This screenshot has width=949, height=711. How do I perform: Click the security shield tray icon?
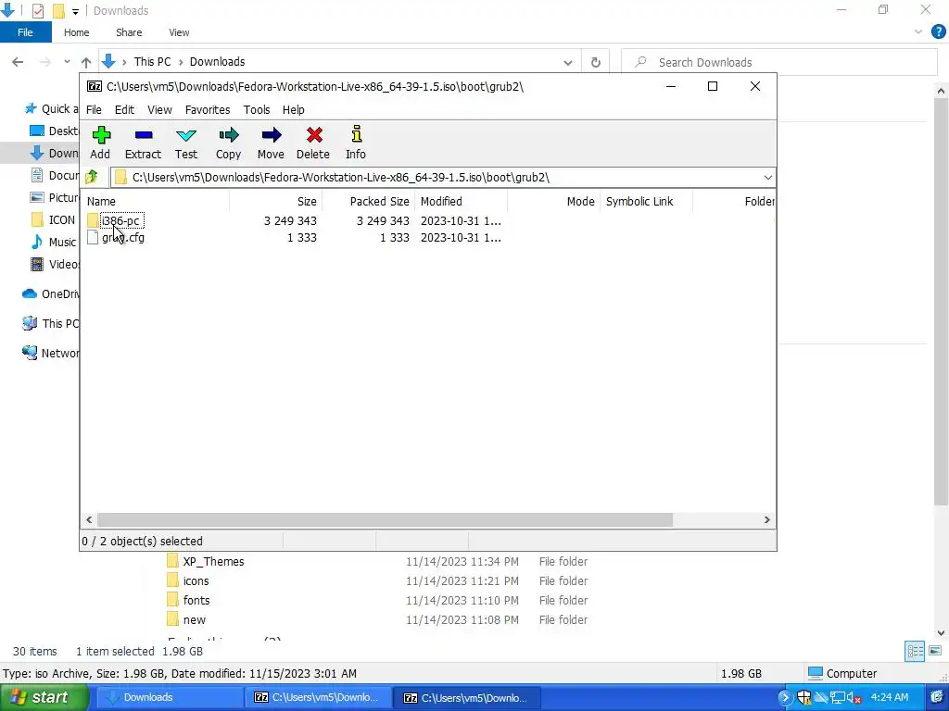pos(803,697)
